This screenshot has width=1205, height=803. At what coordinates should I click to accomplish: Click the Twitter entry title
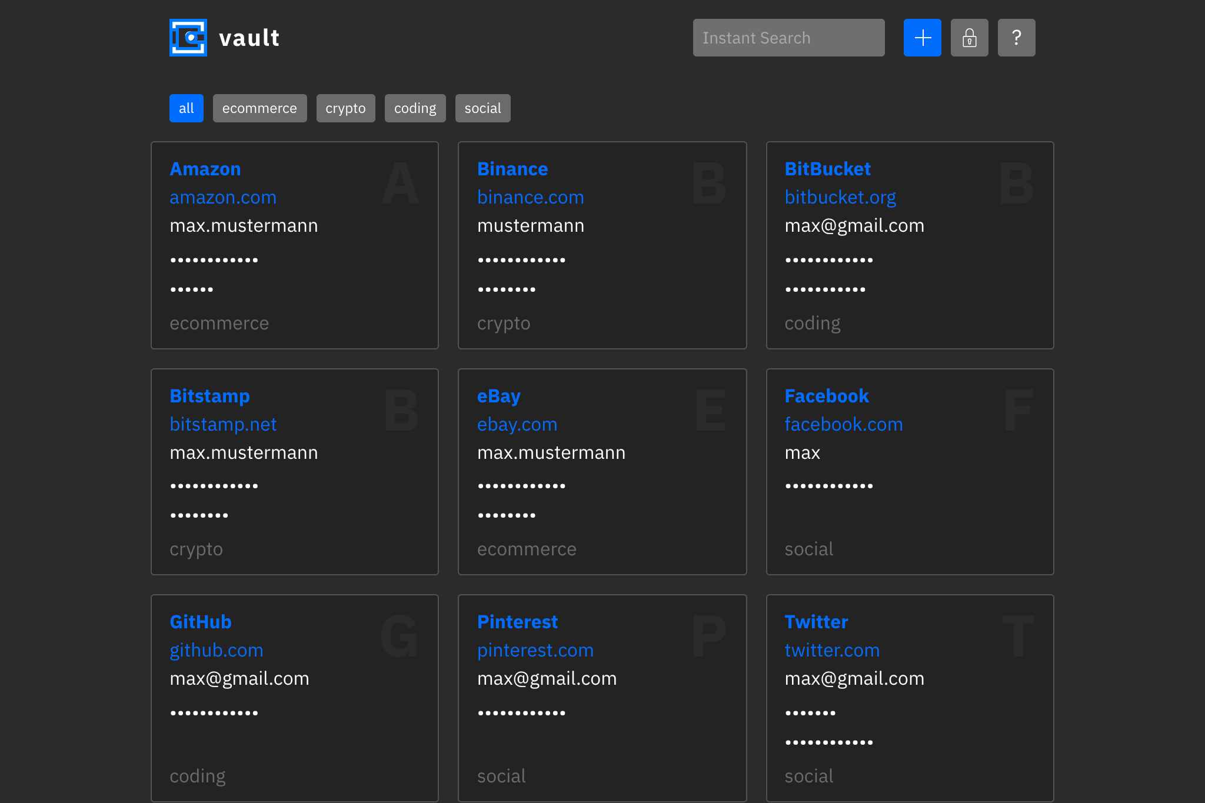816,622
